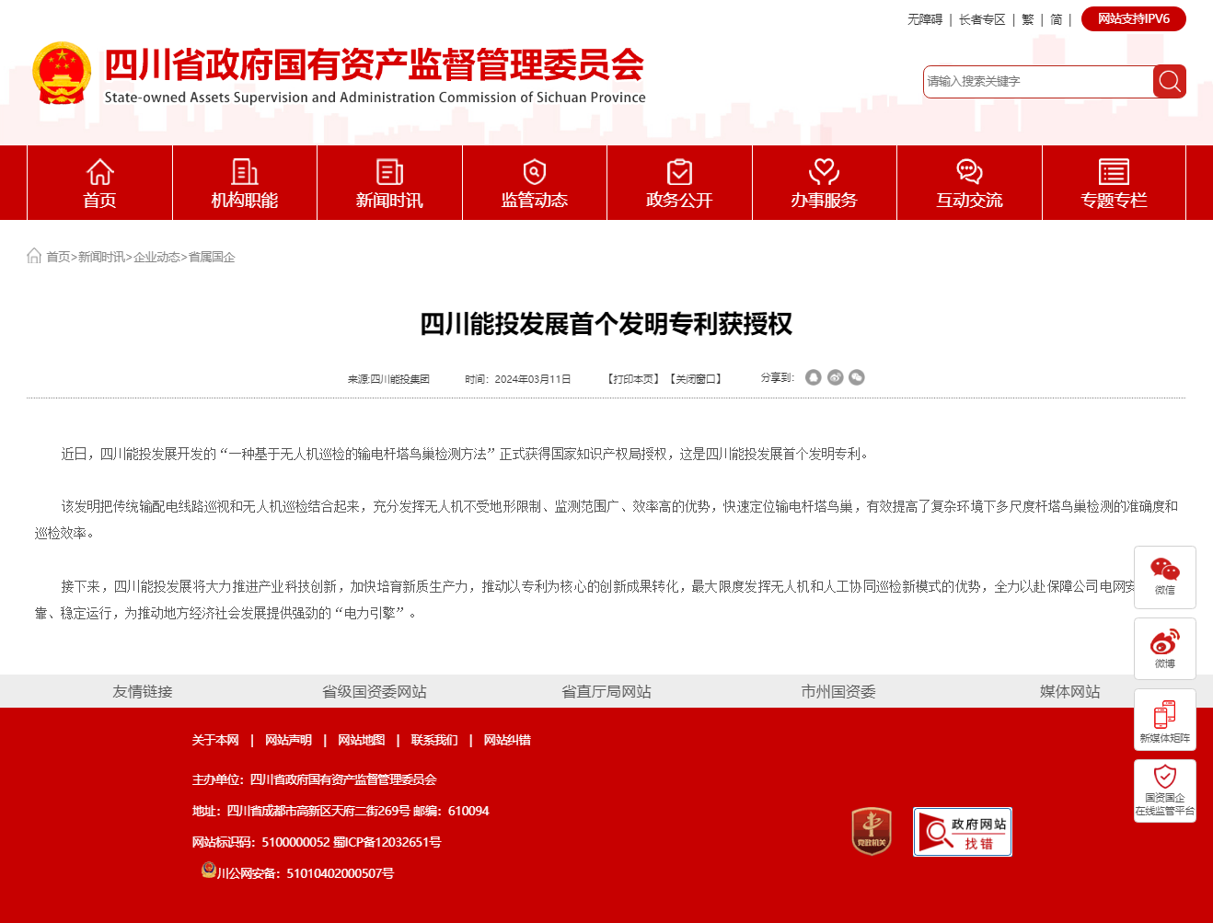Click the 网站纠错 footer link
Screen dimensions: 1213x923
tap(507, 740)
